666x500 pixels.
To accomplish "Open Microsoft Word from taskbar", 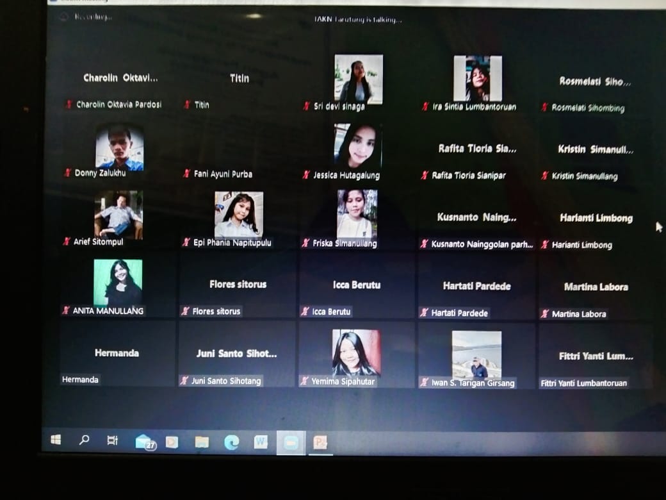I will point(261,442).
